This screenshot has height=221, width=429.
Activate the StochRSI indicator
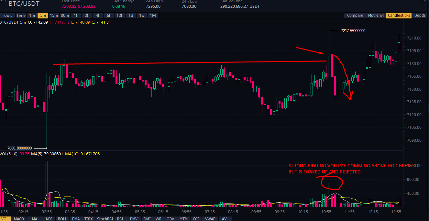(105, 219)
